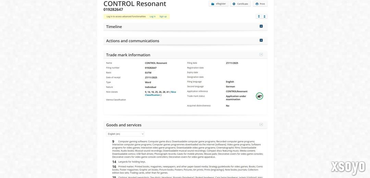Click the Trade mark information heading
Image resolution: width=370 pixels, height=178 pixels.
tap(128, 55)
